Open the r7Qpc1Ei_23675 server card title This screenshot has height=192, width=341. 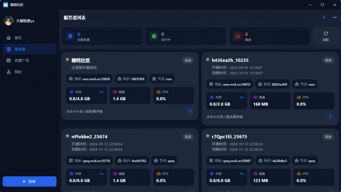pyautogui.click(x=229, y=137)
